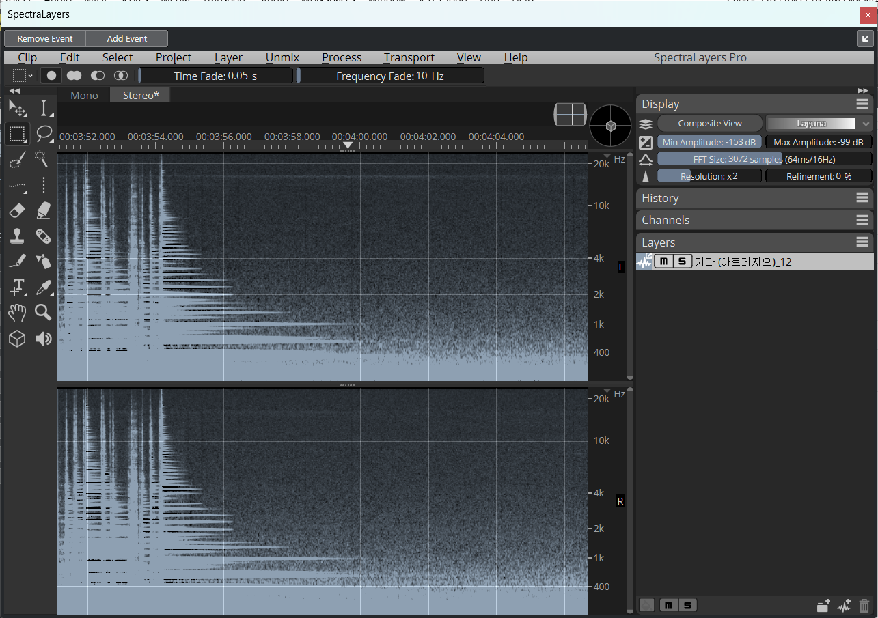Open the Process menu

[x=342, y=57]
